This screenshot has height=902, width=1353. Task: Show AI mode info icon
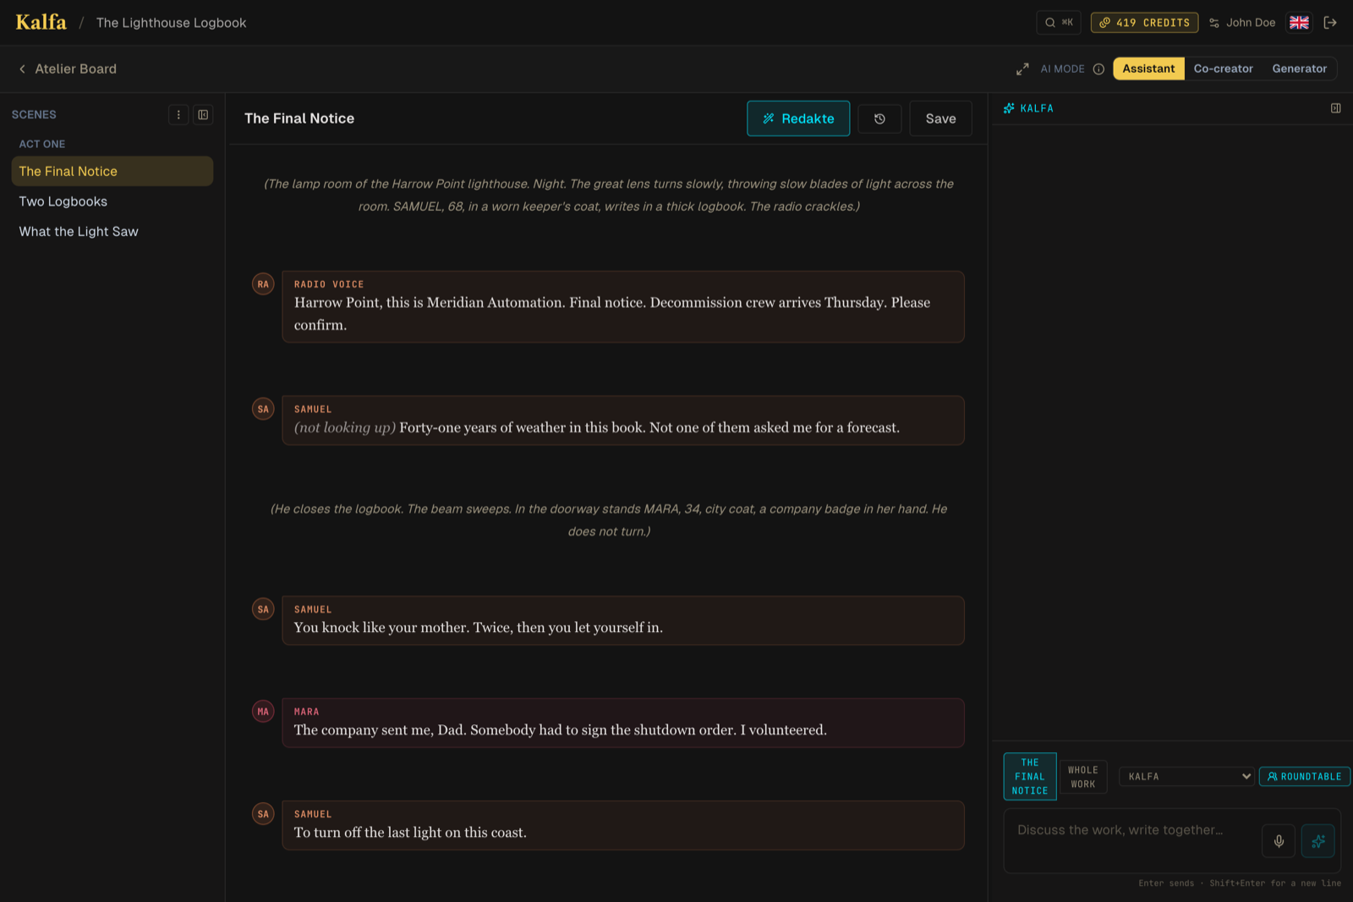(x=1098, y=69)
